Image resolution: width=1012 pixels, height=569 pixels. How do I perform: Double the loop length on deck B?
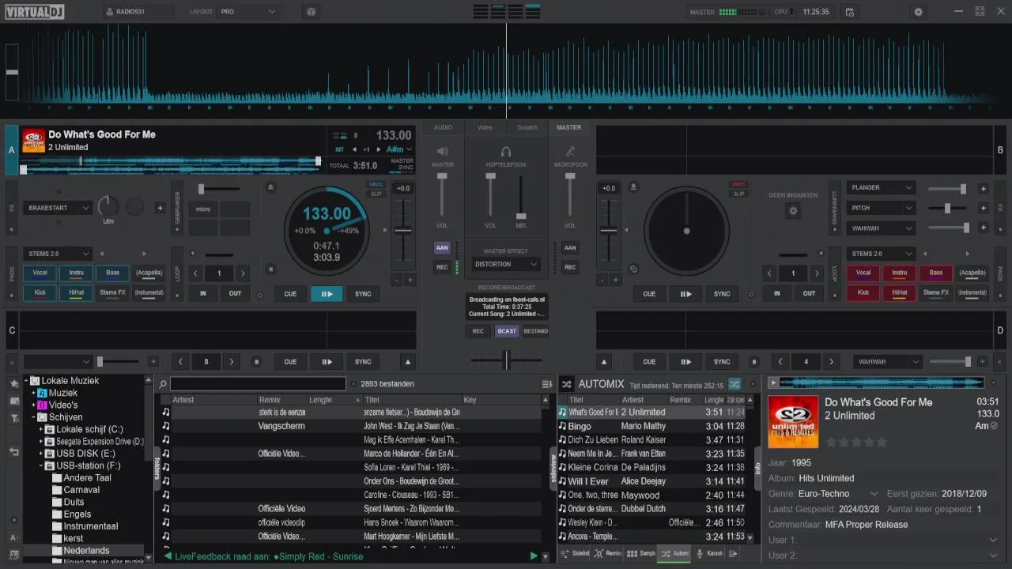point(818,273)
